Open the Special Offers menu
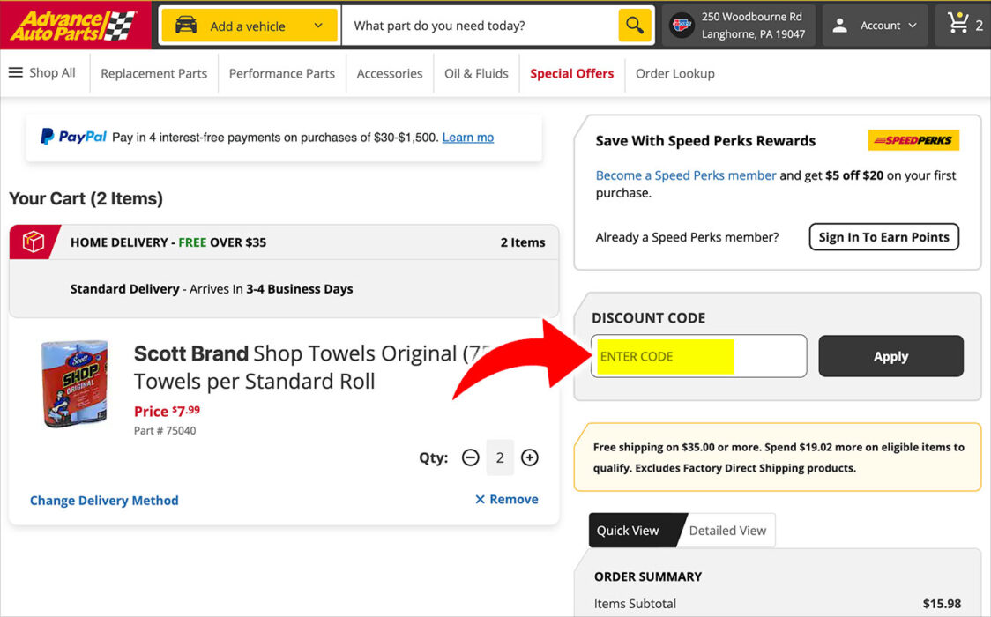This screenshot has width=991, height=617. (572, 73)
